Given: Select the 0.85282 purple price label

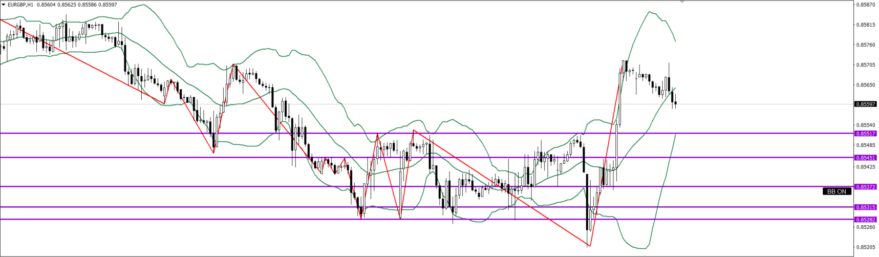Looking at the screenshot, I should [x=865, y=220].
